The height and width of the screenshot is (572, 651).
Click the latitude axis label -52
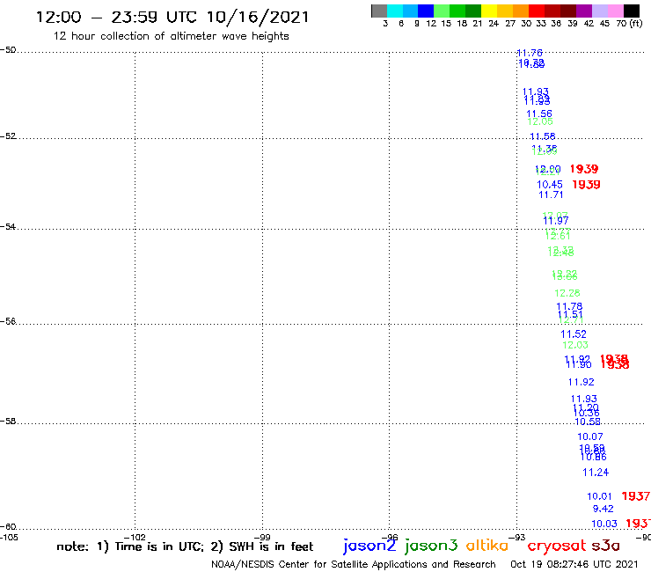click(8, 136)
